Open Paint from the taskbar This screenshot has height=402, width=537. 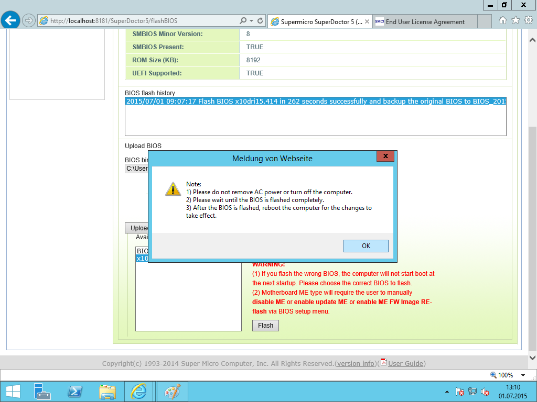pyautogui.click(x=172, y=392)
